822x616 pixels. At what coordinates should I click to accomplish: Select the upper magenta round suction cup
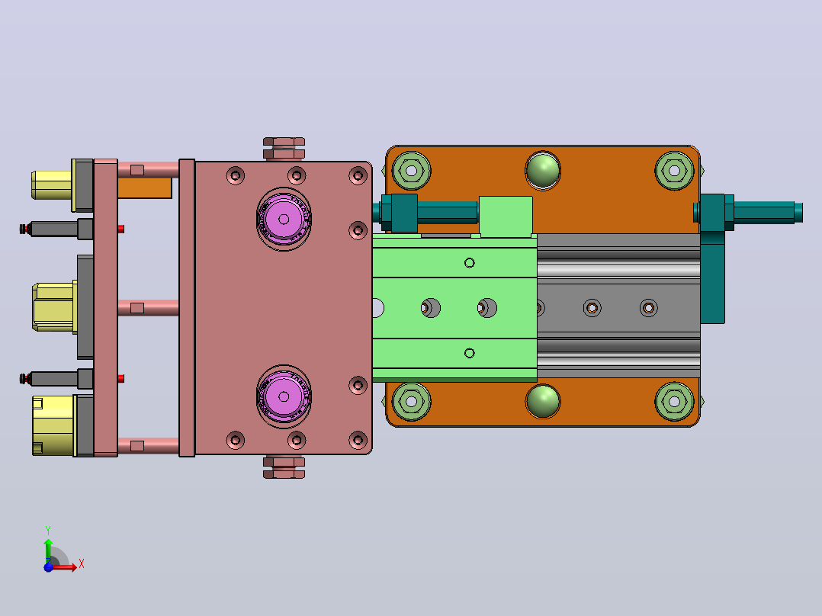point(284,219)
